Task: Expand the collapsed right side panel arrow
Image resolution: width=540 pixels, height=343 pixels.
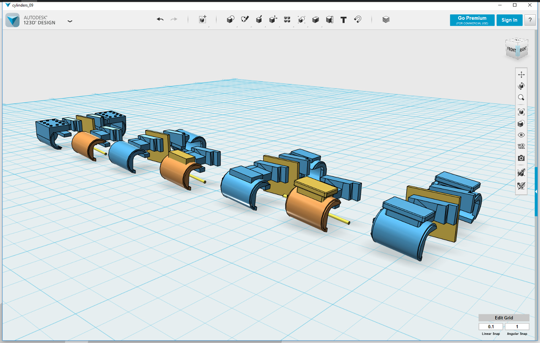Action: [x=536, y=192]
